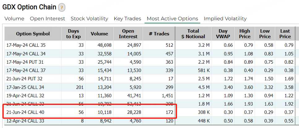This screenshot has height=128, width=299.
Task: Sort by Low Price column header
Action: (x=265, y=34)
